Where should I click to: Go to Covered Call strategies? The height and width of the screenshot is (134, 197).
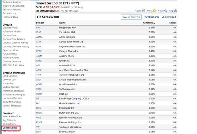[x=9, y=80]
